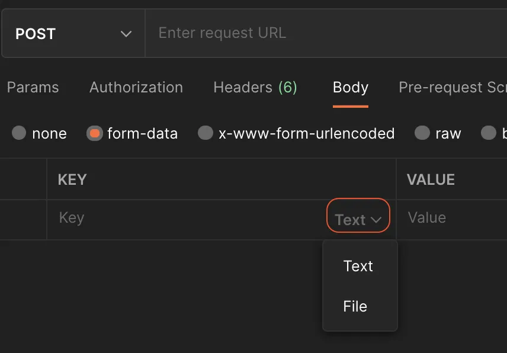Screen dimensions: 507x353
Task: Click the chevron arrow beside POST
Action: (126, 34)
